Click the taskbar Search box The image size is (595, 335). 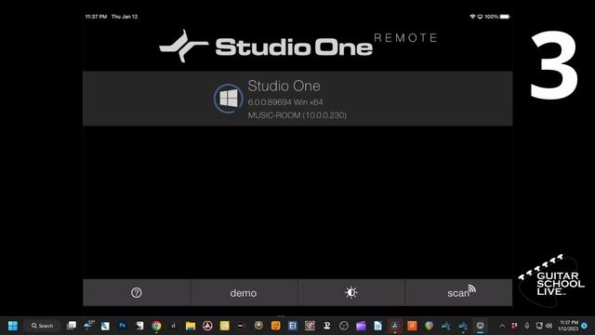[42, 326]
